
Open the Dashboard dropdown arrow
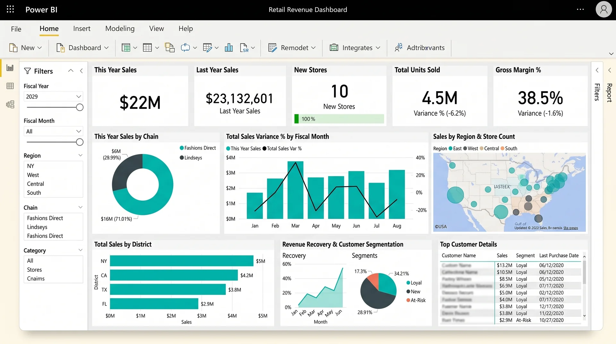click(107, 48)
